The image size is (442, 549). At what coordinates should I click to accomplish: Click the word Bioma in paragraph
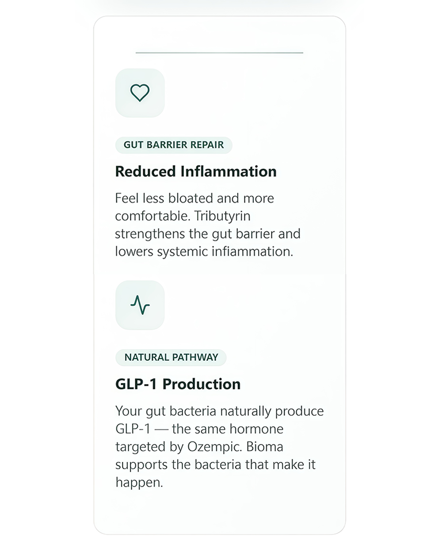tap(264, 447)
